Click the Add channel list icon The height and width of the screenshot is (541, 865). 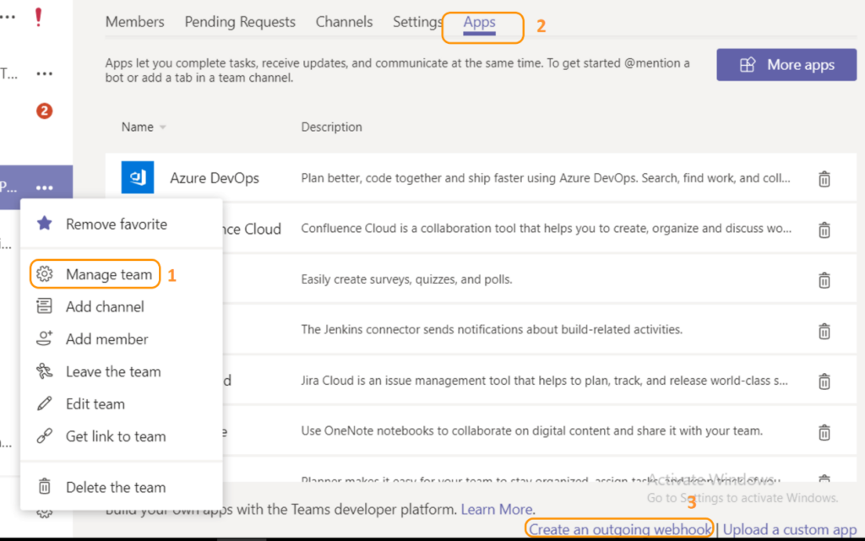[x=45, y=306]
